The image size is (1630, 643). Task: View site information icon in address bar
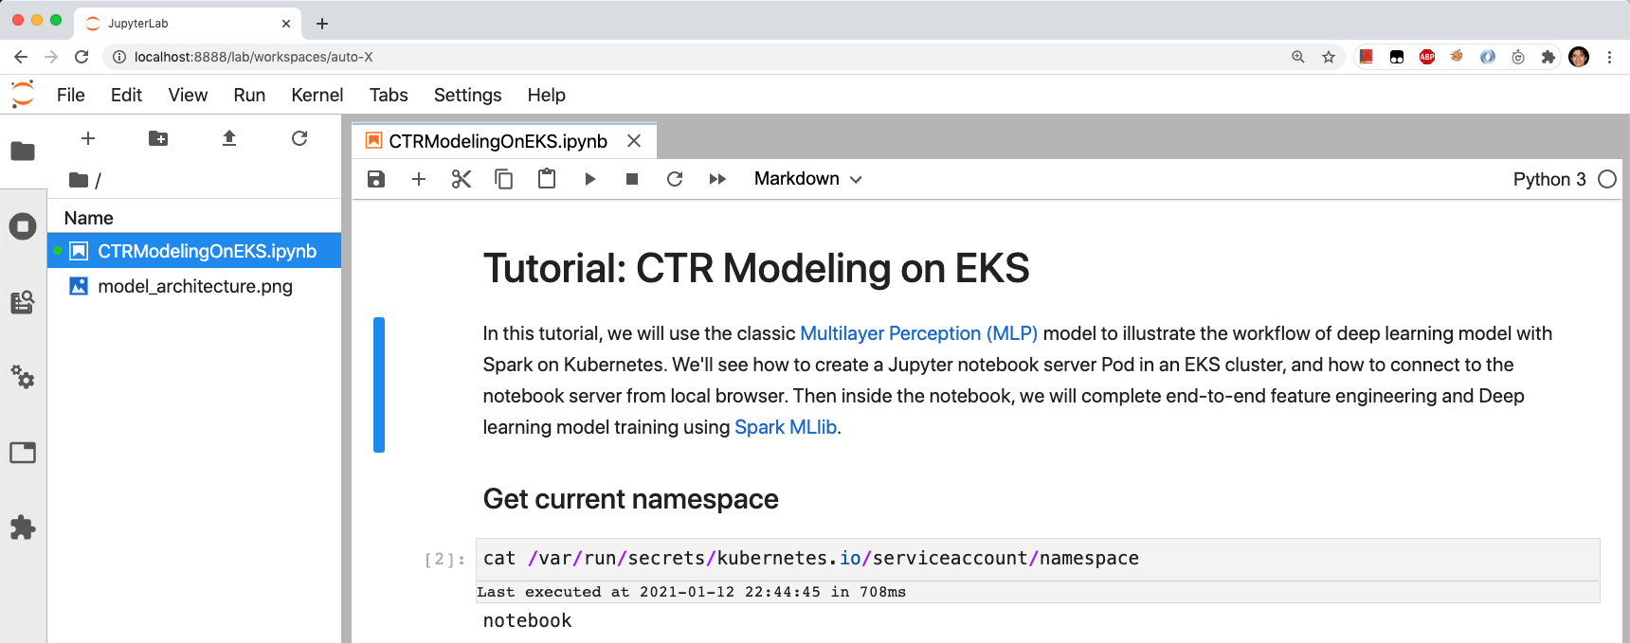[x=119, y=57]
